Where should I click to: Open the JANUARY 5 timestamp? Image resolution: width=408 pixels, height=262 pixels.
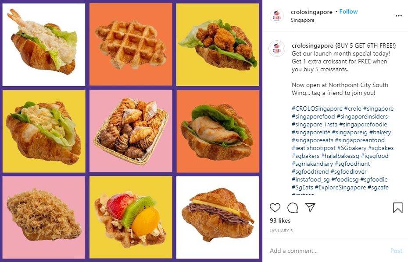280,230
